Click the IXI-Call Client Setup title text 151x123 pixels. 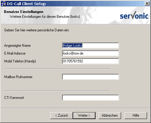point(26,4)
